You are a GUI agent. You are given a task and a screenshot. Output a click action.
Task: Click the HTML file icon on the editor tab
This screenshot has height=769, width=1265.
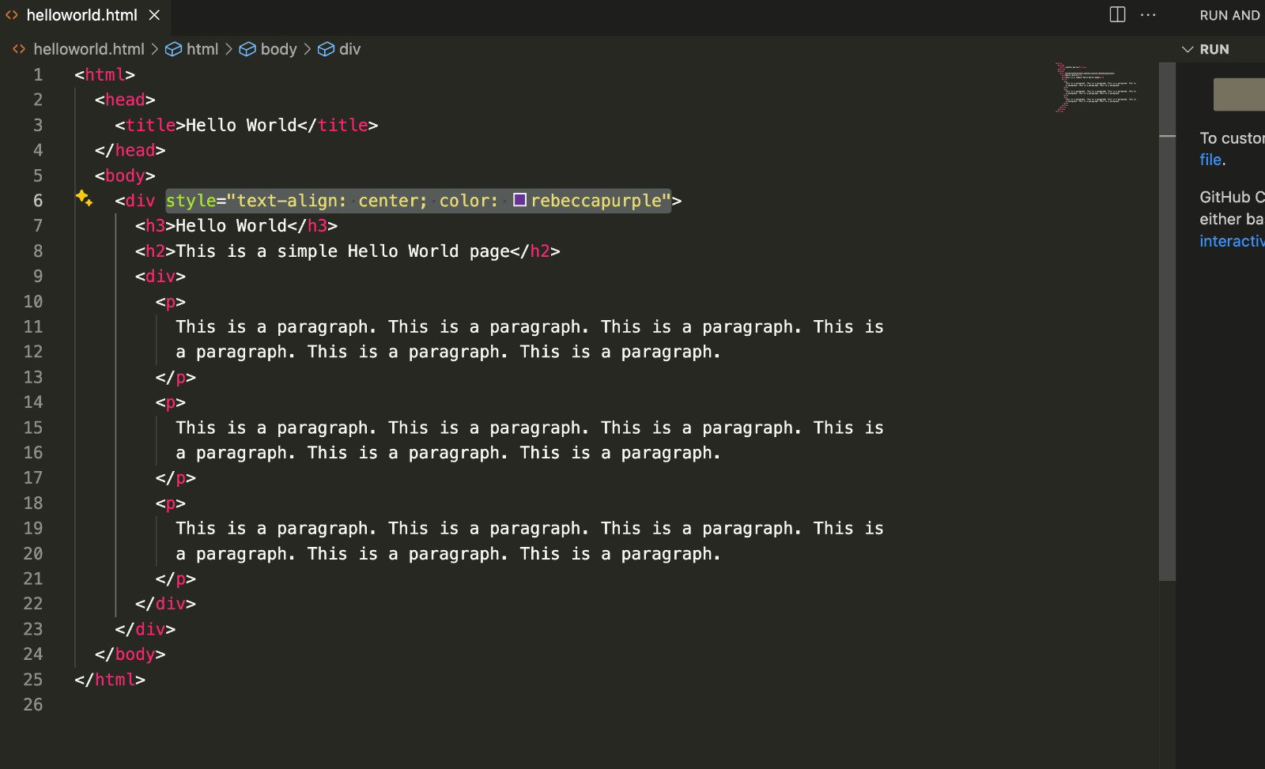(12, 15)
